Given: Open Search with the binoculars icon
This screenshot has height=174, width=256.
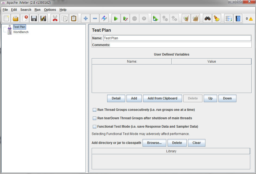Looking at the screenshot, I should [207, 18].
